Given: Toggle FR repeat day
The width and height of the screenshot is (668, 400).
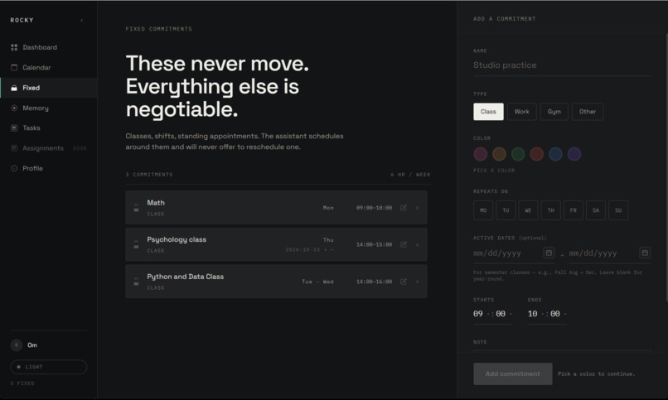Looking at the screenshot, I should tap(574, 210).
